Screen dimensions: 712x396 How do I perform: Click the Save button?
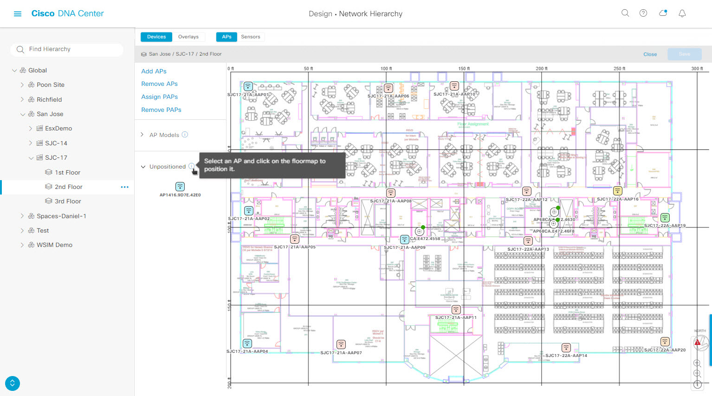[685, 54]
